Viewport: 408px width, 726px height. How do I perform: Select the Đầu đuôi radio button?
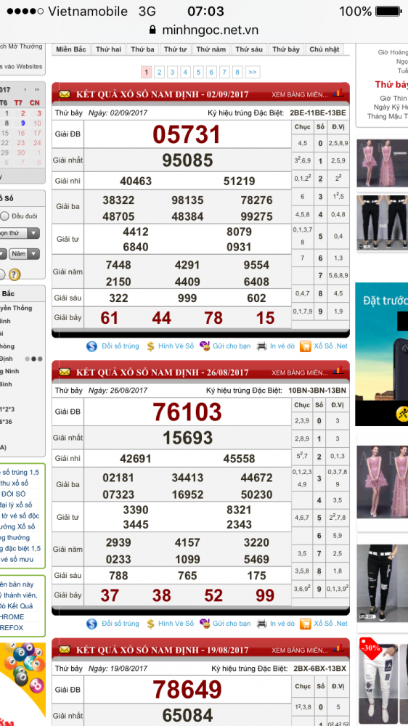tap(4, 216)
